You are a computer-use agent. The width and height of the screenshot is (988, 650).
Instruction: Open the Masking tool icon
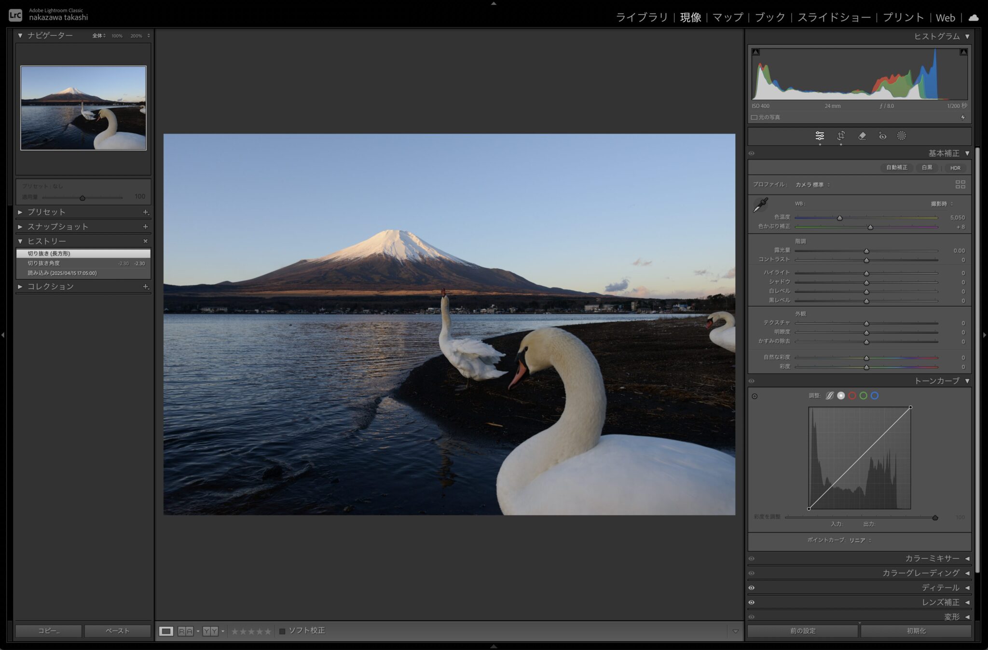[901, 136]
